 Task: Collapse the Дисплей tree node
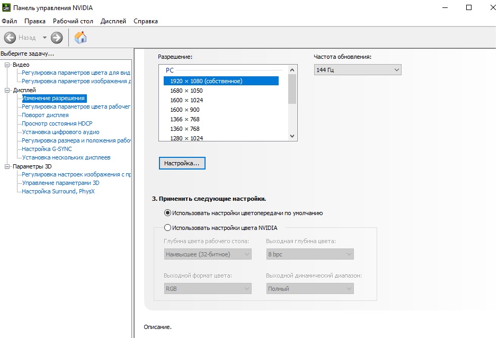[7, 90]
